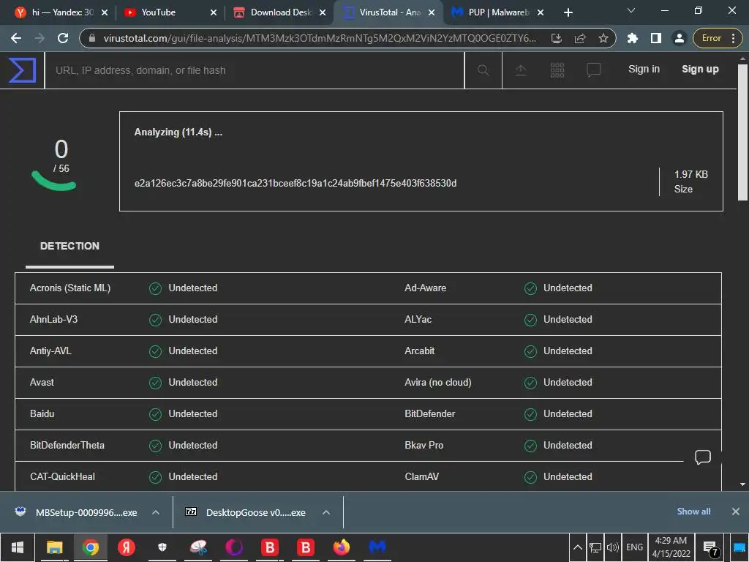
Task: Close the downloads bar
Action: [736, 512]
